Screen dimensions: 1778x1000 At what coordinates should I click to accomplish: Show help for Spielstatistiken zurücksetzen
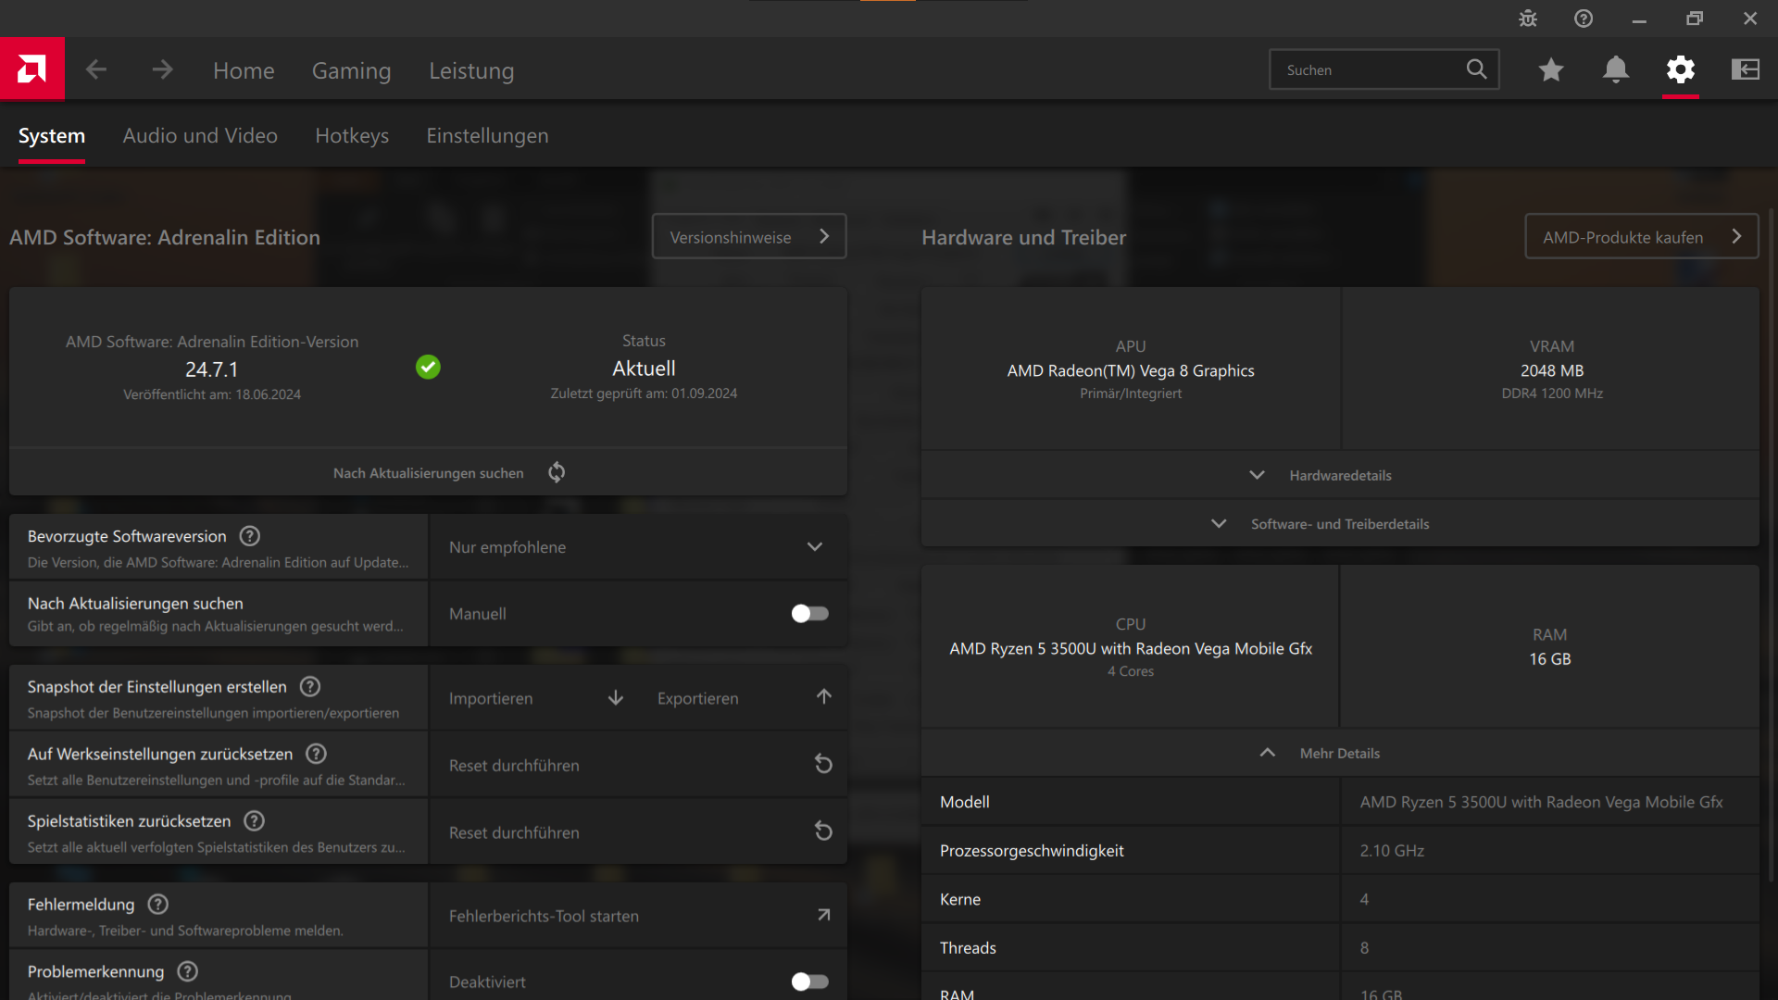(x=254, y=820)
